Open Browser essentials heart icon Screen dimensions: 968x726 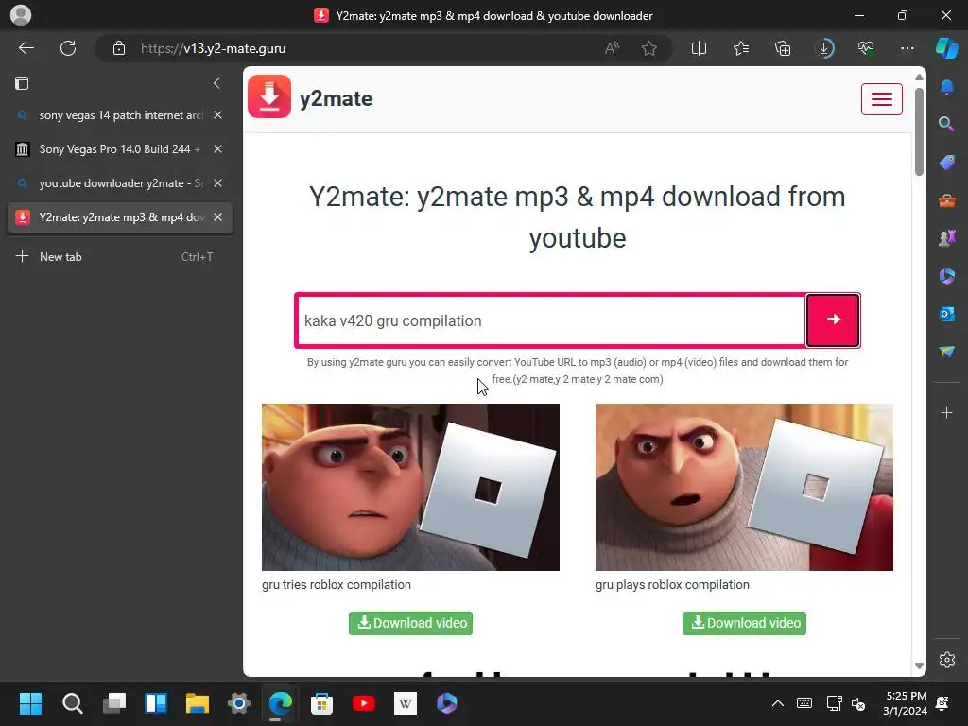[866, 48]
